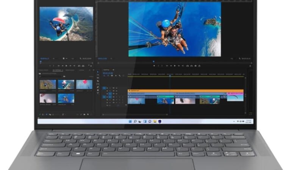This screenshot has height=170, width=291.
Task: Select the Pen tool
Action: point(98,87)
